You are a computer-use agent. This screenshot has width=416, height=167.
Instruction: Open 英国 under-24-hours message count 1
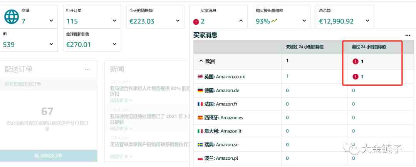pyautogui.click(x=287, y=76)
